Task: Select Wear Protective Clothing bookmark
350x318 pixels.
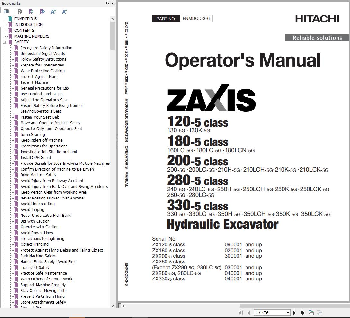Action: [43, 71]
